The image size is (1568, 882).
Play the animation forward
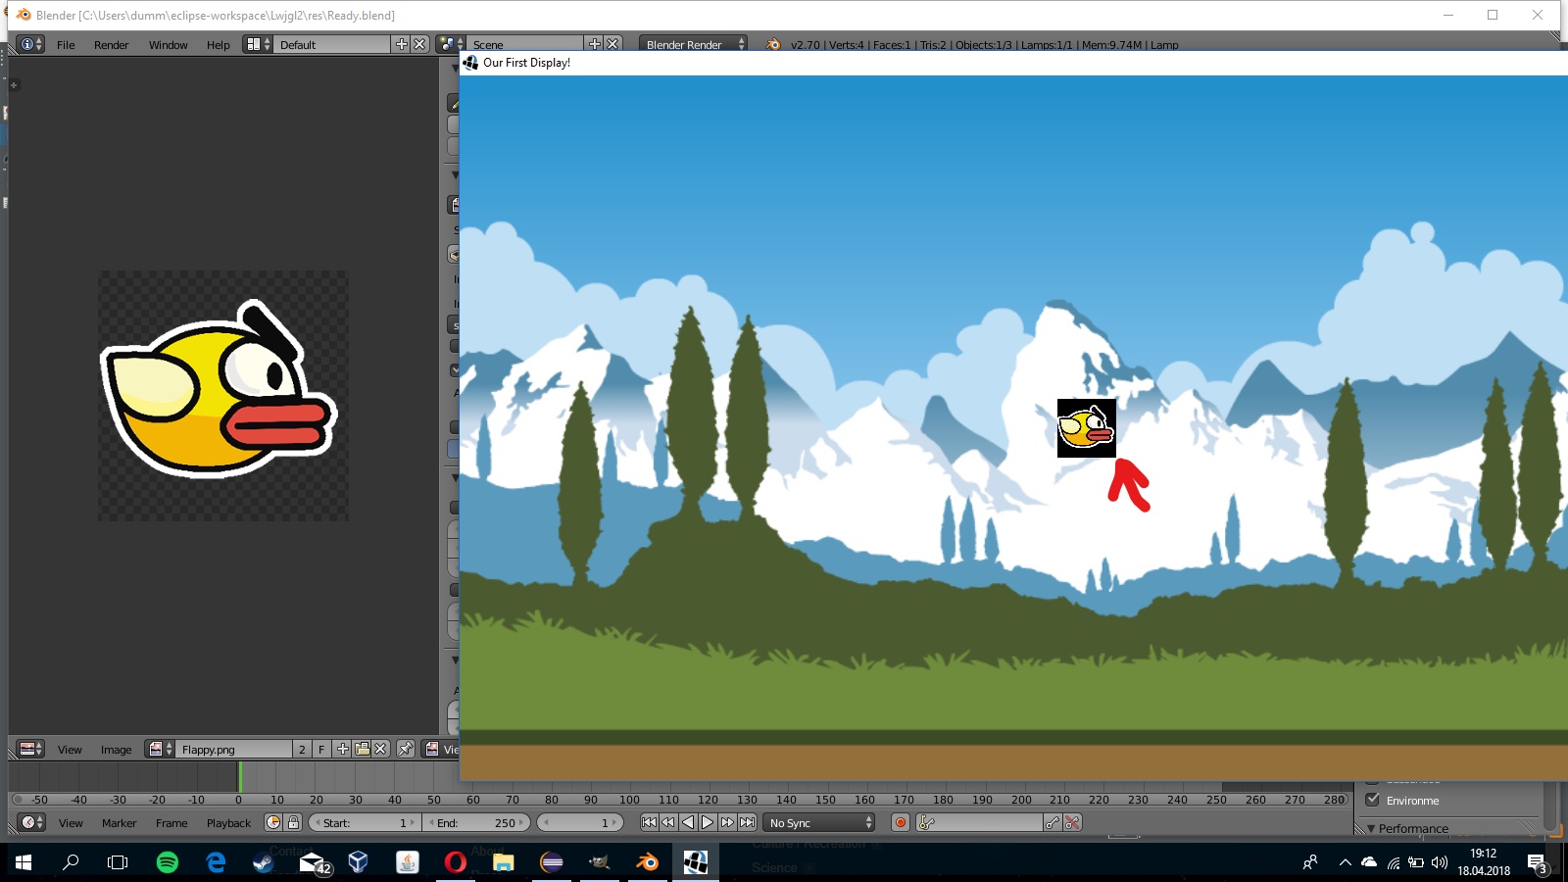(708, 822)
